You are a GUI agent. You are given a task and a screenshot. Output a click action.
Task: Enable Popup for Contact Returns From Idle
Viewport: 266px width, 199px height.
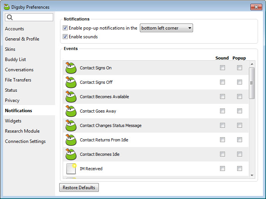[239, 139]
